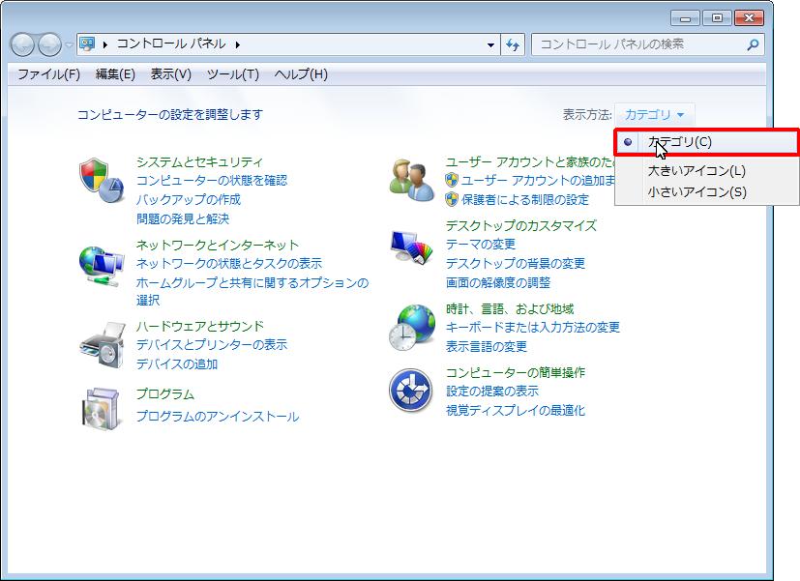Click the Hardware and Sound printer icon
This screenshot has width=800, height=581.
pos(101,343)
